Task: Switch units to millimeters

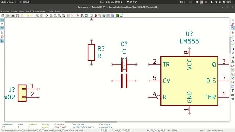Action: pyautogui.click(x=2, y=29)
